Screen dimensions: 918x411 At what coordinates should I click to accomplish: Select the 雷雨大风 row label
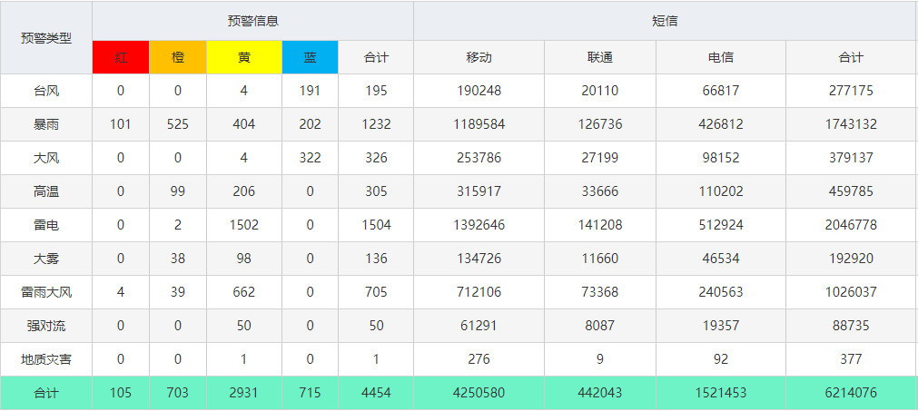point(46,292)
